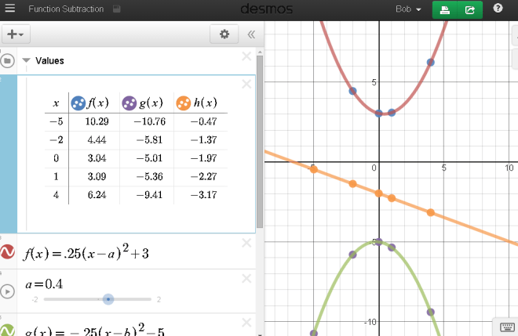Screen dimensions: 518x336
Task: Open the Bob account dropdown
Action: (x=408, y=9)
